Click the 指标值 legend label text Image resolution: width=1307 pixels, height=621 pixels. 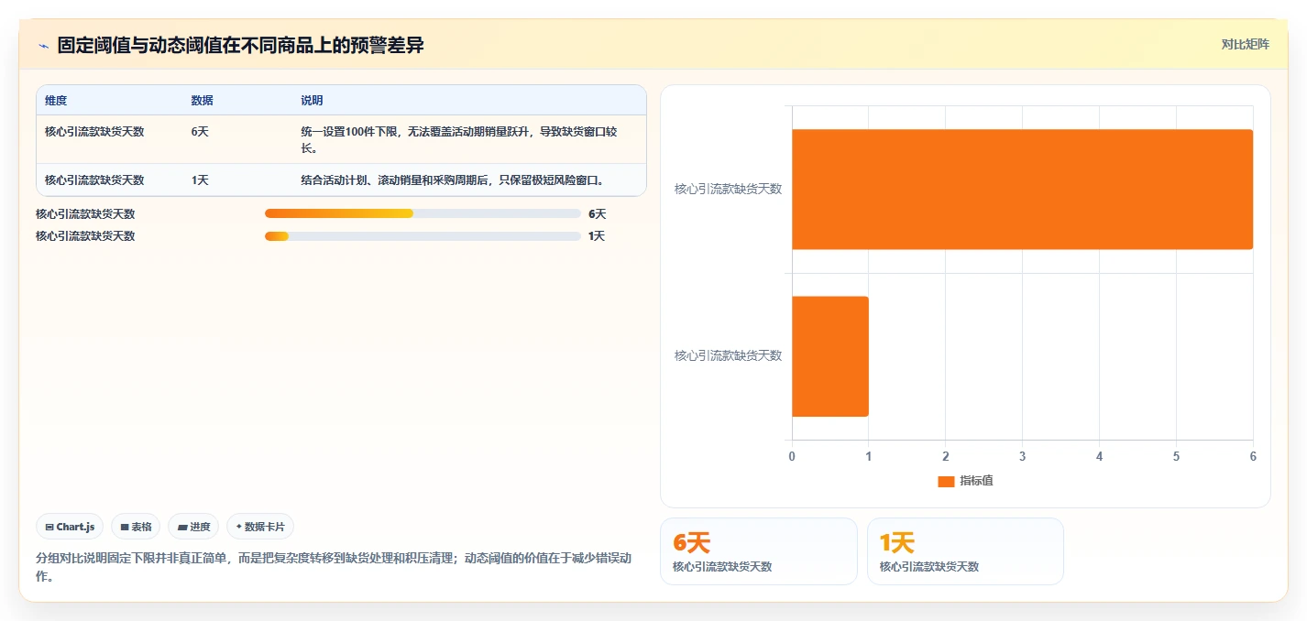[x=976, y=482]
